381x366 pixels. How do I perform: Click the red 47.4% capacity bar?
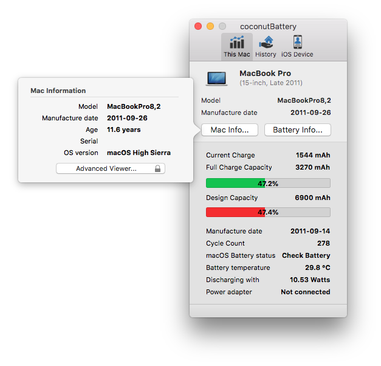point(268,212)
